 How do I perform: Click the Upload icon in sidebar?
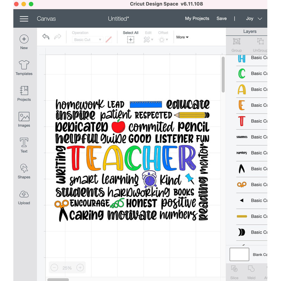click(24, 196)
